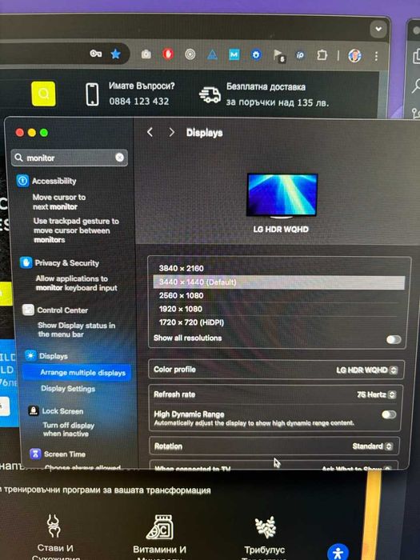Open Chrome three-dot menu
420x560 pixels.
point(376,56)
